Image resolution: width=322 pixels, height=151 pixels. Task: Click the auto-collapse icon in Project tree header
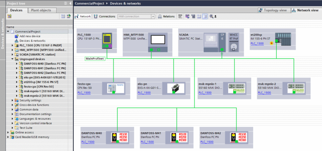pos(66,3)
